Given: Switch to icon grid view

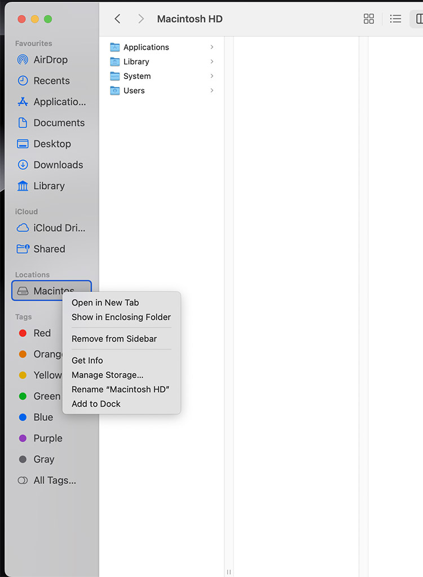Looking at the screenshot, I should [x=369, y=19].
